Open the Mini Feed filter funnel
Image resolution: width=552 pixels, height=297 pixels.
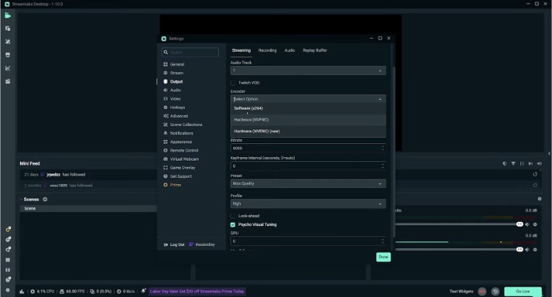click(x=513, y=163)
